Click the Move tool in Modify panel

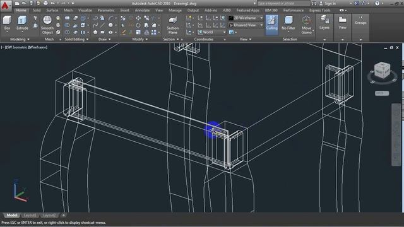tap(138, 18)
